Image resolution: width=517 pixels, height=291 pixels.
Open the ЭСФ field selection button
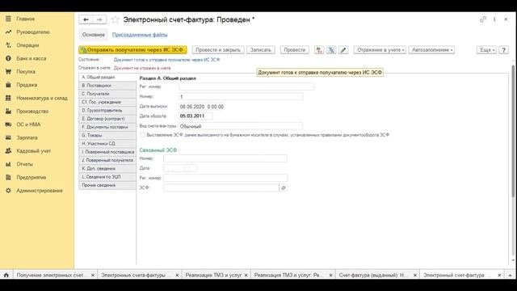284,188
